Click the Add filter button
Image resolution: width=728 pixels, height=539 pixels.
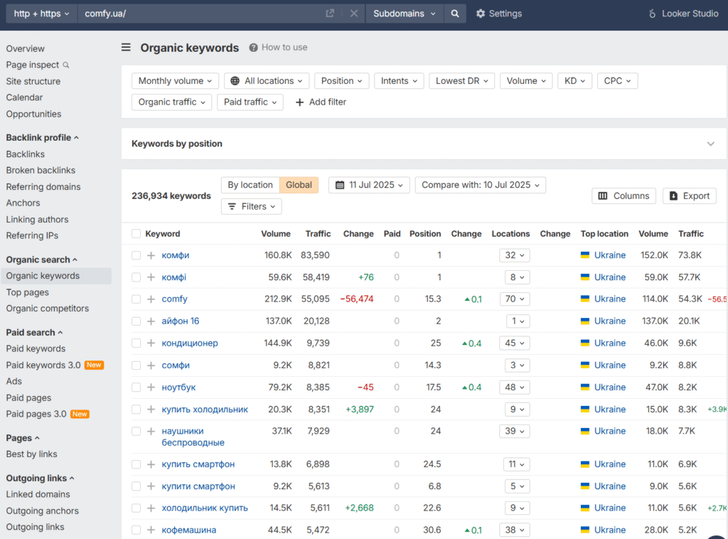tap(321, 102)
